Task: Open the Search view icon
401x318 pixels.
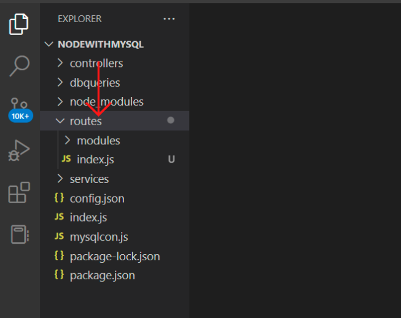Action: [x=20, y=65]
